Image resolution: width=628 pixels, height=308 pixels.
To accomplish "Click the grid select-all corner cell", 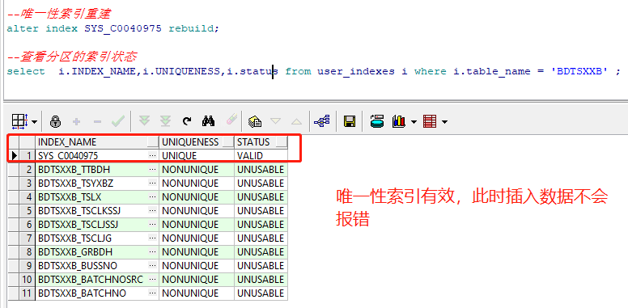I will tap(13, 142).
